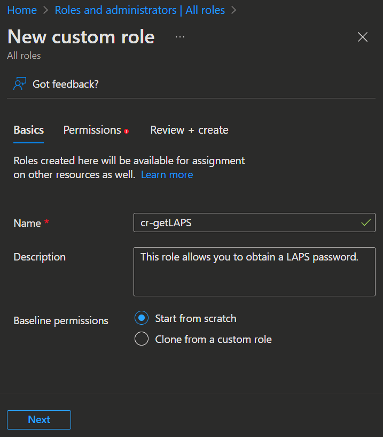The image size is (383, 437).
Task: Click the Baseline permissions label
Action: click(x=61, y=321)
